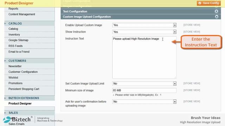Open Enable Upload Custom Image dropdown
Image resolution: width=225 pixels, height=126 pixels.
point(144,25)
